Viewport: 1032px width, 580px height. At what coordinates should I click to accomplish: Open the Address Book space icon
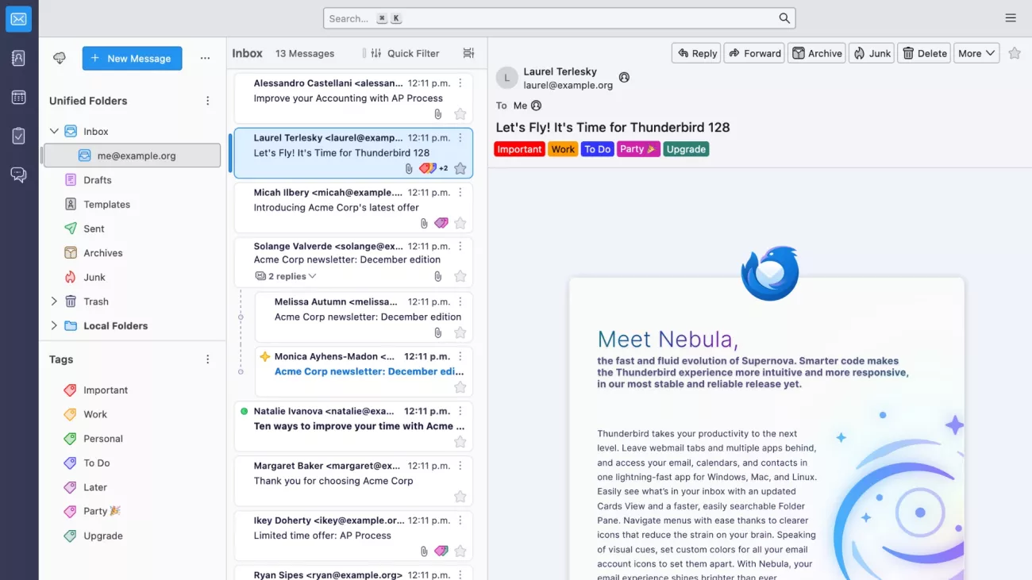(18, 58)
